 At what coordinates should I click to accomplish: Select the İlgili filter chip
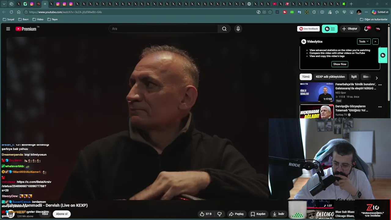(x=354, y=77)
